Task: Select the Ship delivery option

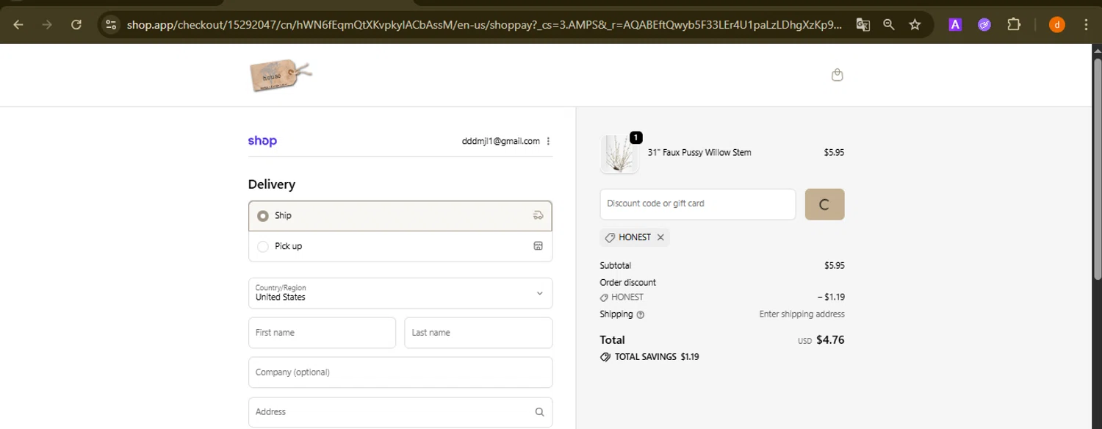Action: (x=263, y=216)
